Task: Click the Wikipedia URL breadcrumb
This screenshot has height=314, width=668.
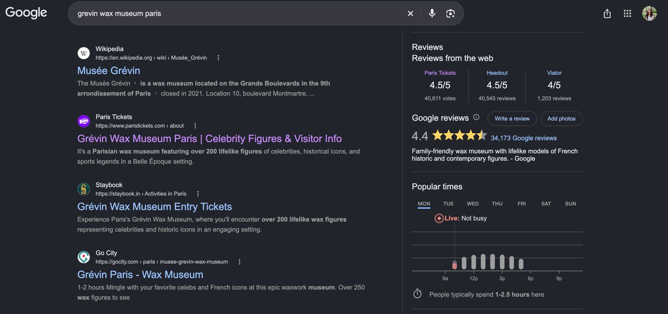Action: tap(151, 58)
